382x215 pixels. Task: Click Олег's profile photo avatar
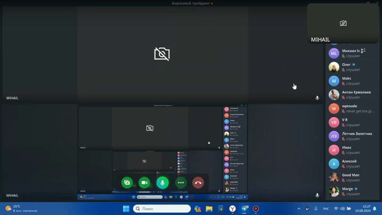[x=334, y=67]
